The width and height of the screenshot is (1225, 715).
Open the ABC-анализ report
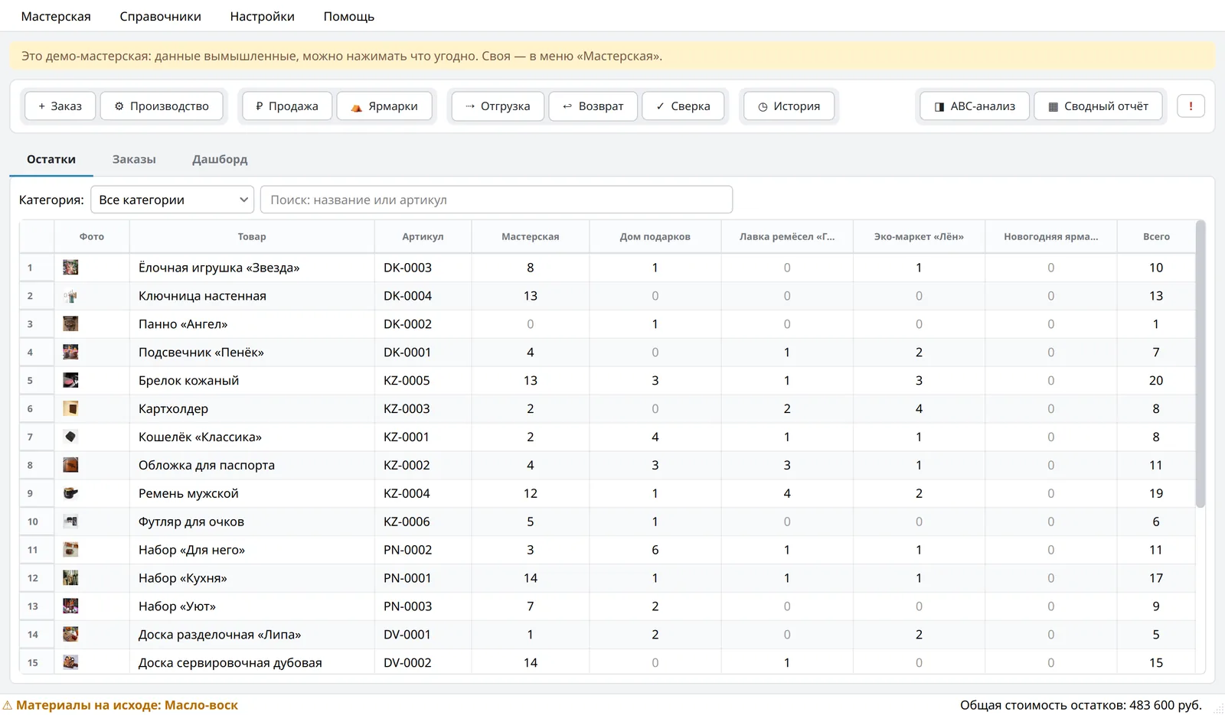[975, 106]
